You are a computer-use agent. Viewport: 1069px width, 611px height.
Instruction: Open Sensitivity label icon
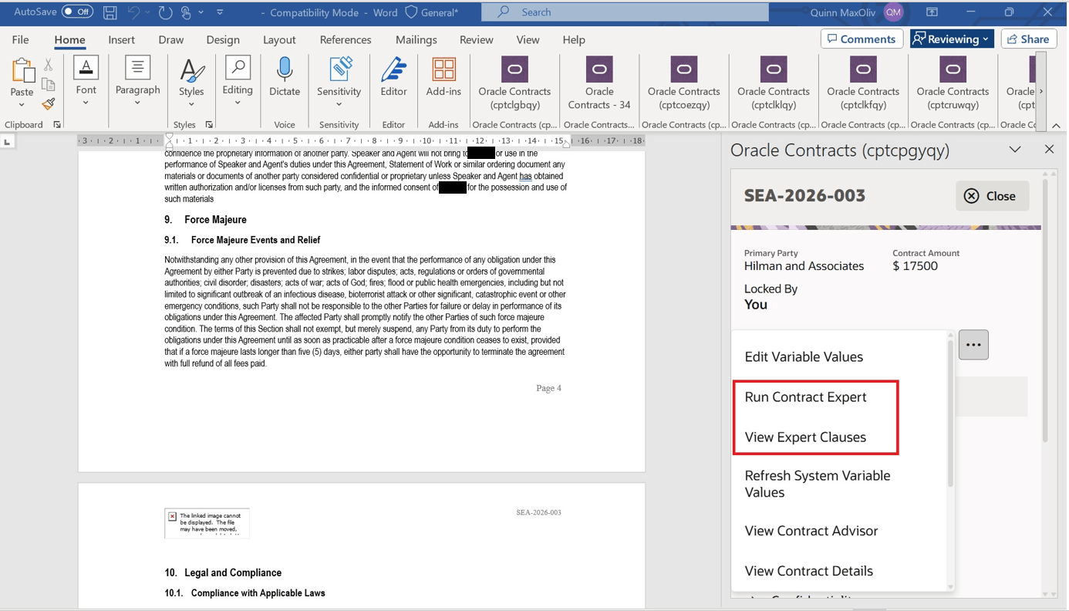tap(339, 69)
